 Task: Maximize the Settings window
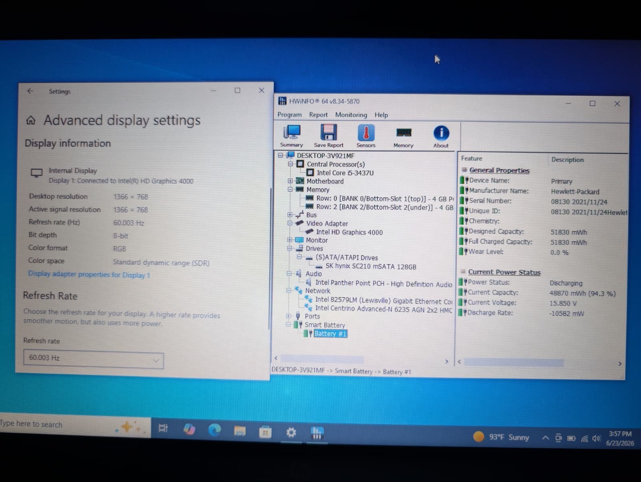[238, 90]
